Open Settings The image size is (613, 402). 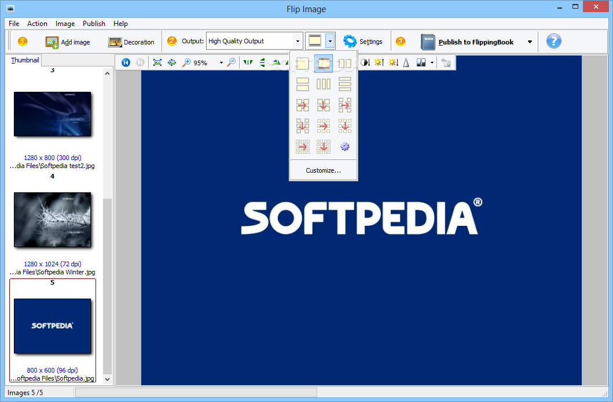[363, 42]
